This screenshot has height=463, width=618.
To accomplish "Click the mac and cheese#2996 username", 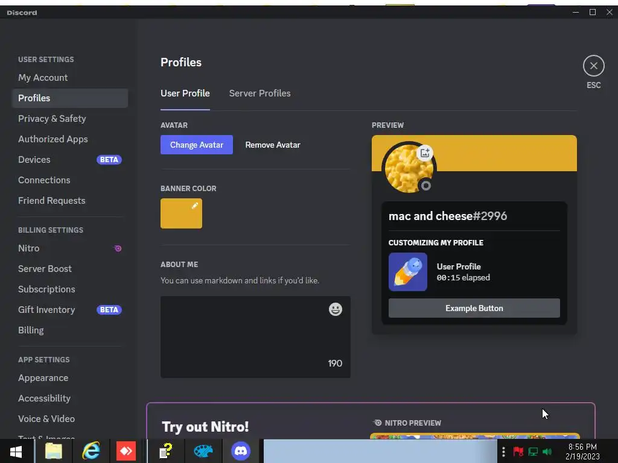I will coord(448,216).
